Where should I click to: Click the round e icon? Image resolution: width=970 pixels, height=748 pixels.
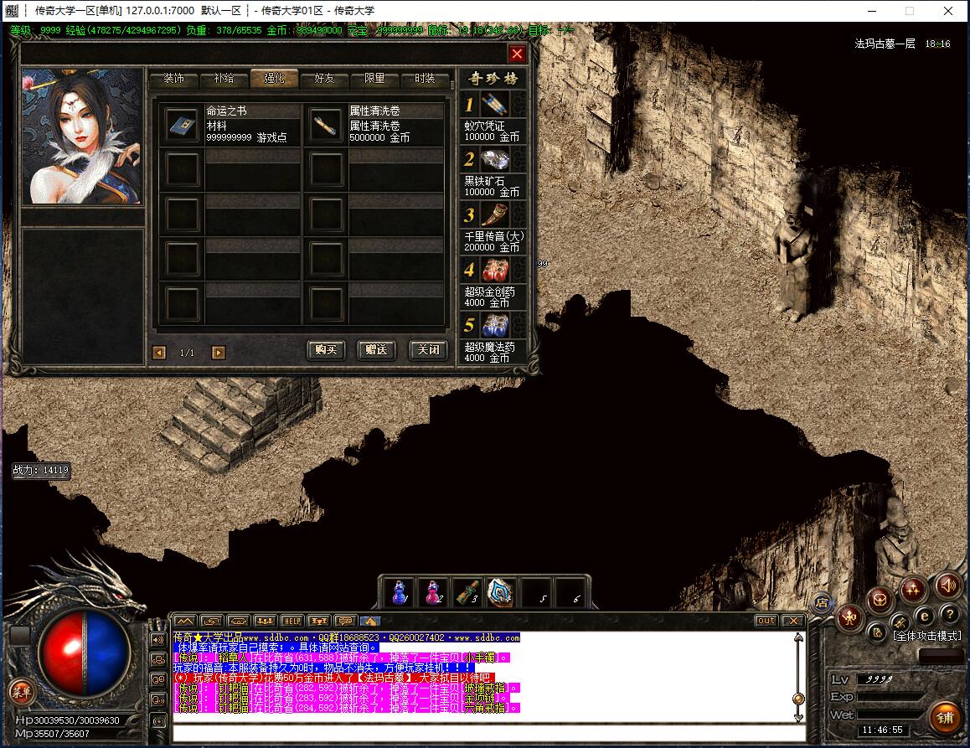924,616
